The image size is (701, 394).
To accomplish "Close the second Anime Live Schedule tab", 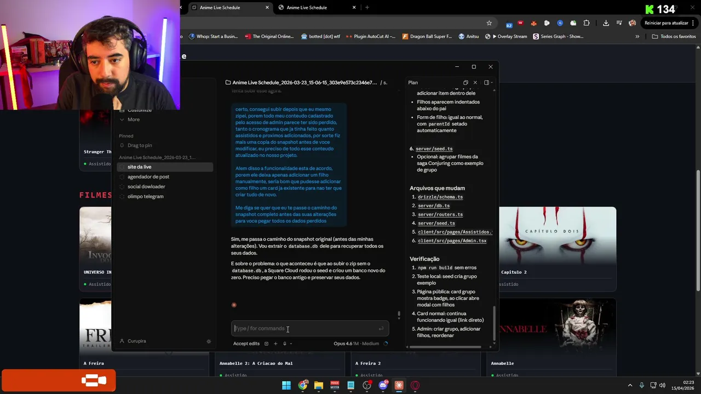I will [x=354, y=8].
